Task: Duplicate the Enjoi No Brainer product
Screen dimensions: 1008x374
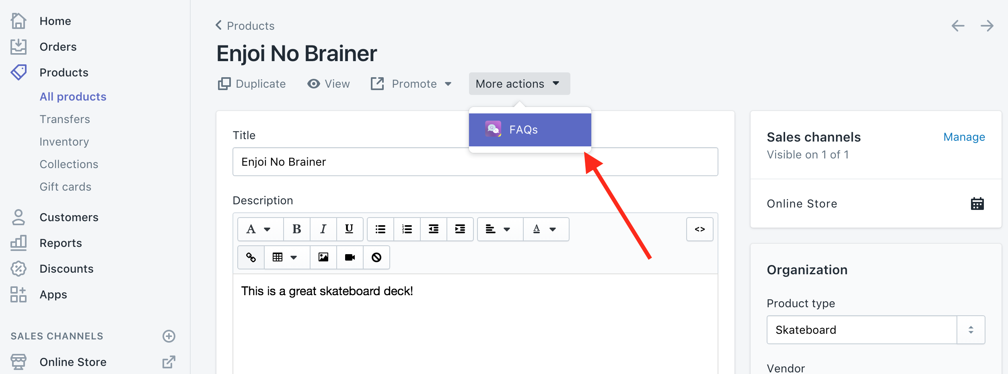Action: 252,84
